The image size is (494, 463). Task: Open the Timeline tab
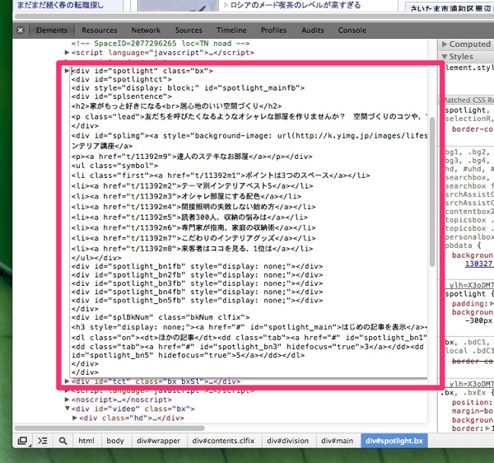coord(231,30)
